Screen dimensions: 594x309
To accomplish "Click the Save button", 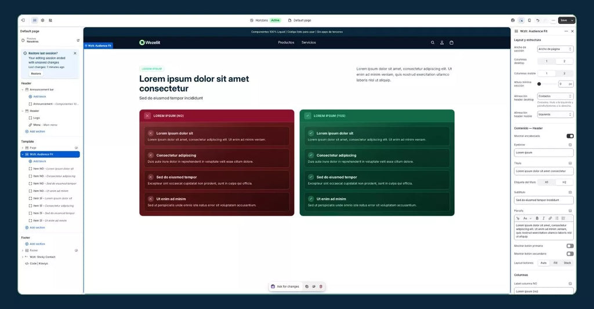I will click(564, 20).
